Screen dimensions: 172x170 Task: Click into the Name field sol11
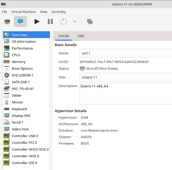pyautogui.click(x=126, y=53)
